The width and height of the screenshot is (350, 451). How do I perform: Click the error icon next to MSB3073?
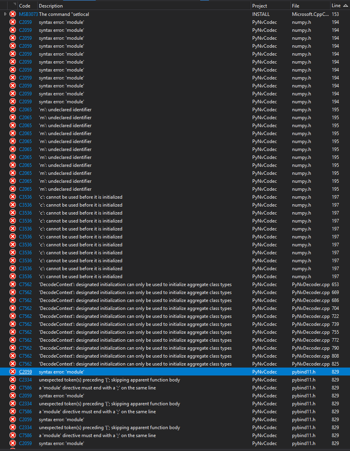(x=12, y=14)
